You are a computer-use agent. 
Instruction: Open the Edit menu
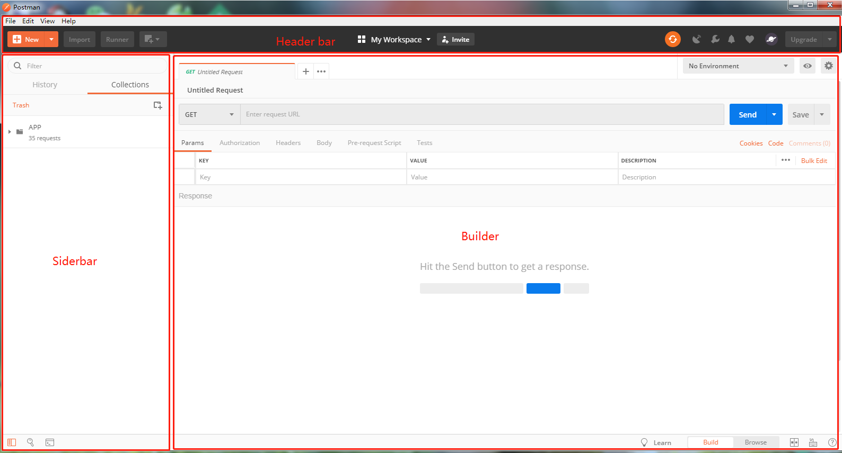tap(28, 21)
